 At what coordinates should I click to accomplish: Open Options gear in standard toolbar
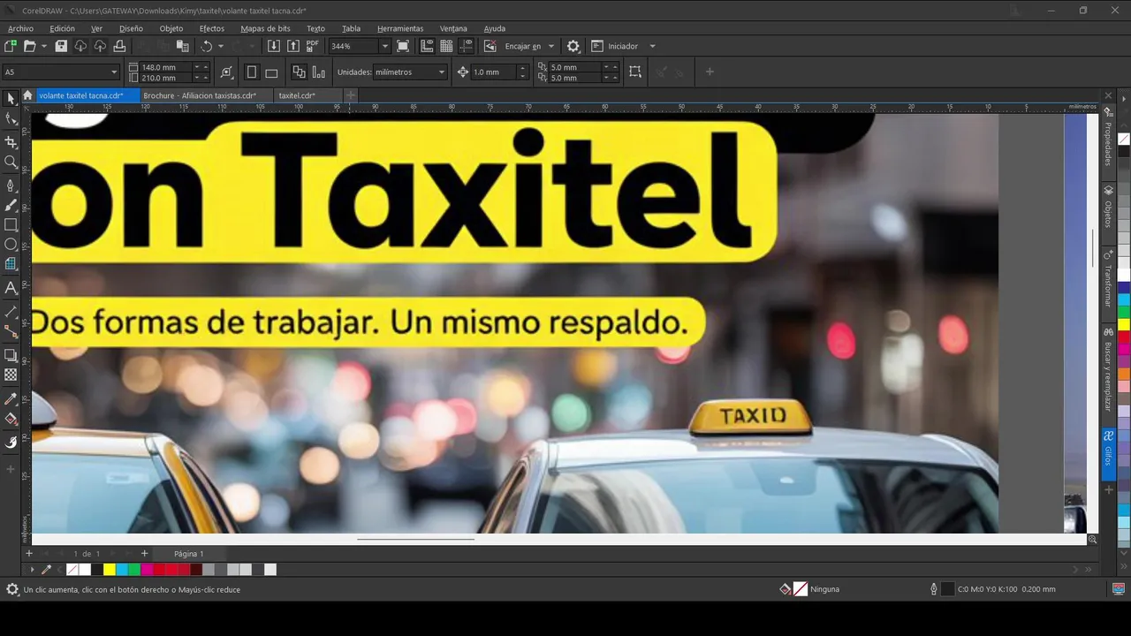click(x=573, y=46)
